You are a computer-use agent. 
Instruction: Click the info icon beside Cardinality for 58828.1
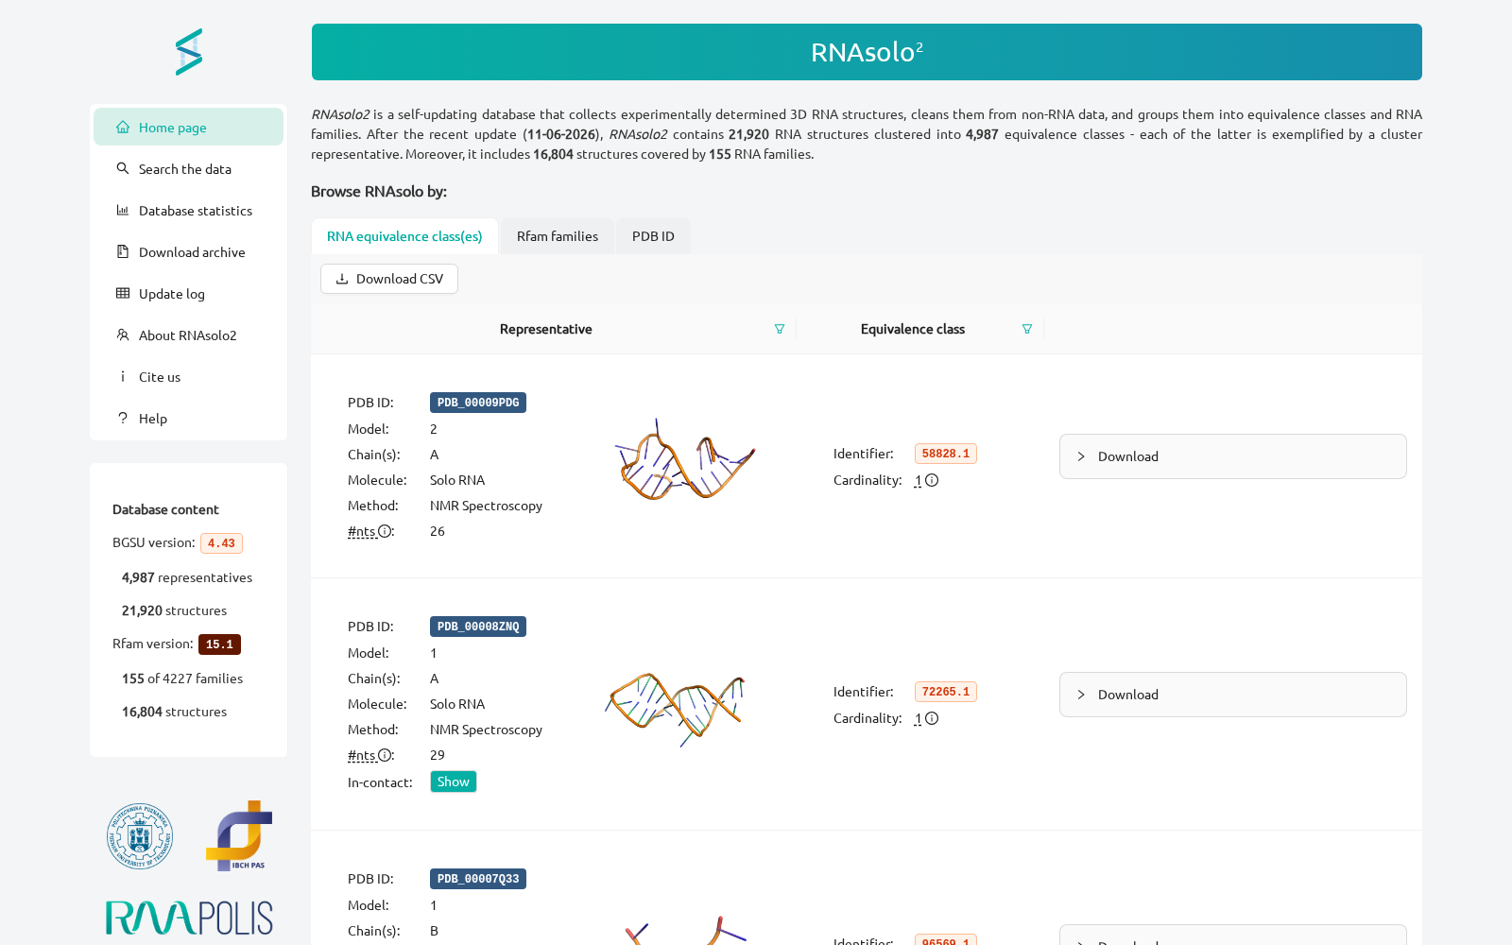[932, 480]
